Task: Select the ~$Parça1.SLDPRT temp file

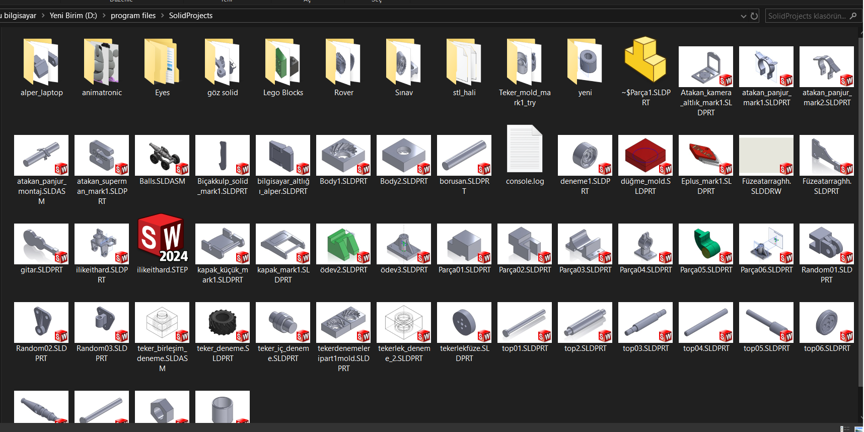Action: [645, 72]
